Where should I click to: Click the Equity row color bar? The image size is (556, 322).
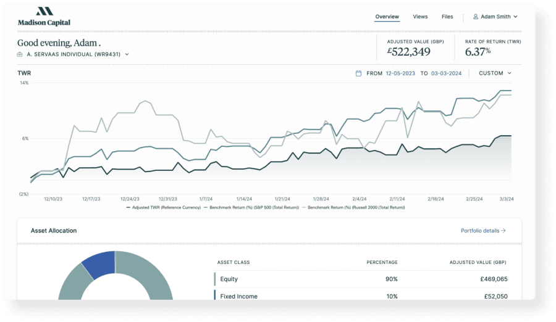click(214, 279)
